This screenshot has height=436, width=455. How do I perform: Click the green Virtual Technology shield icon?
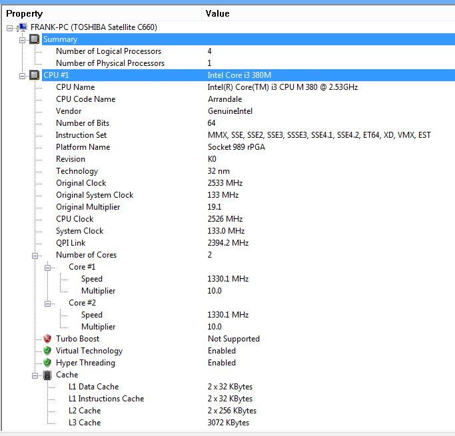tap(47, 351)
